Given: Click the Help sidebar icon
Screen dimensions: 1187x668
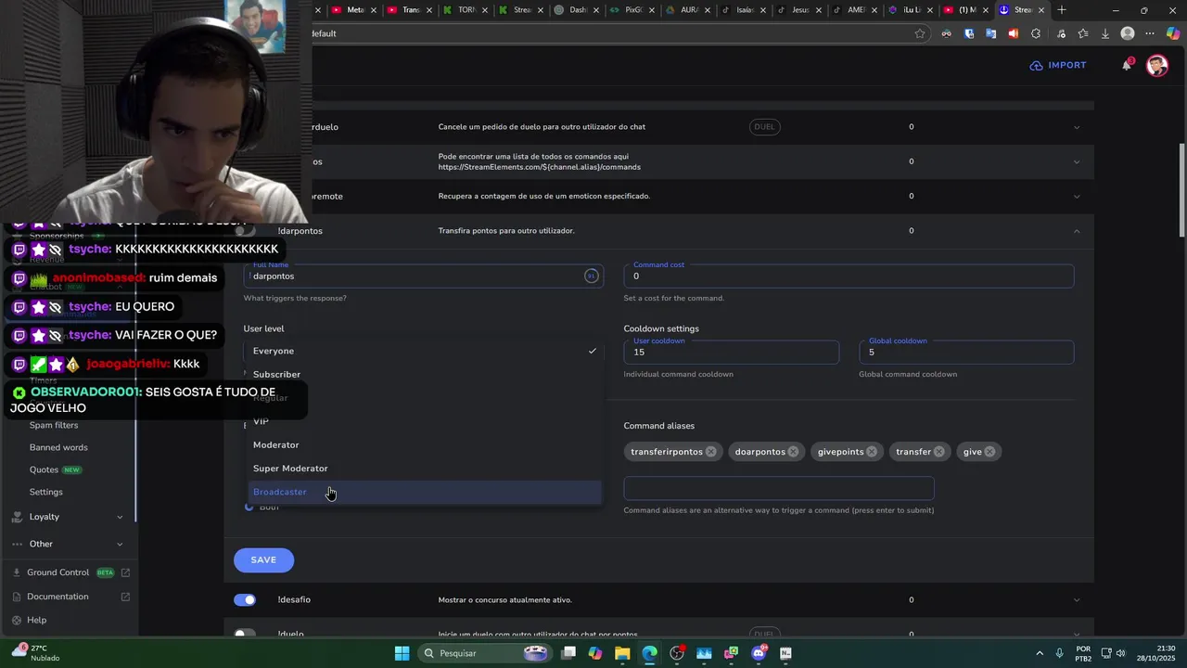Looking at the screenshot, I should (16, 620).
